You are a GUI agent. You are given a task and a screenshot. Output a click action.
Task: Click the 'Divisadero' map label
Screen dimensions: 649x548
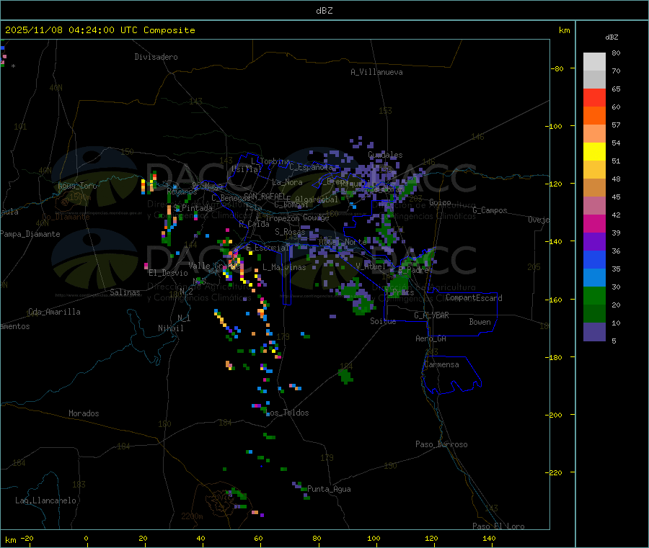(x=156, y=57)
